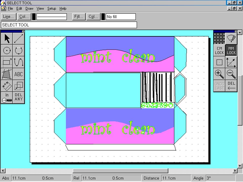This screenshot has height=182, width=243.
Task: Open the Edit menu
Action: 19,9
